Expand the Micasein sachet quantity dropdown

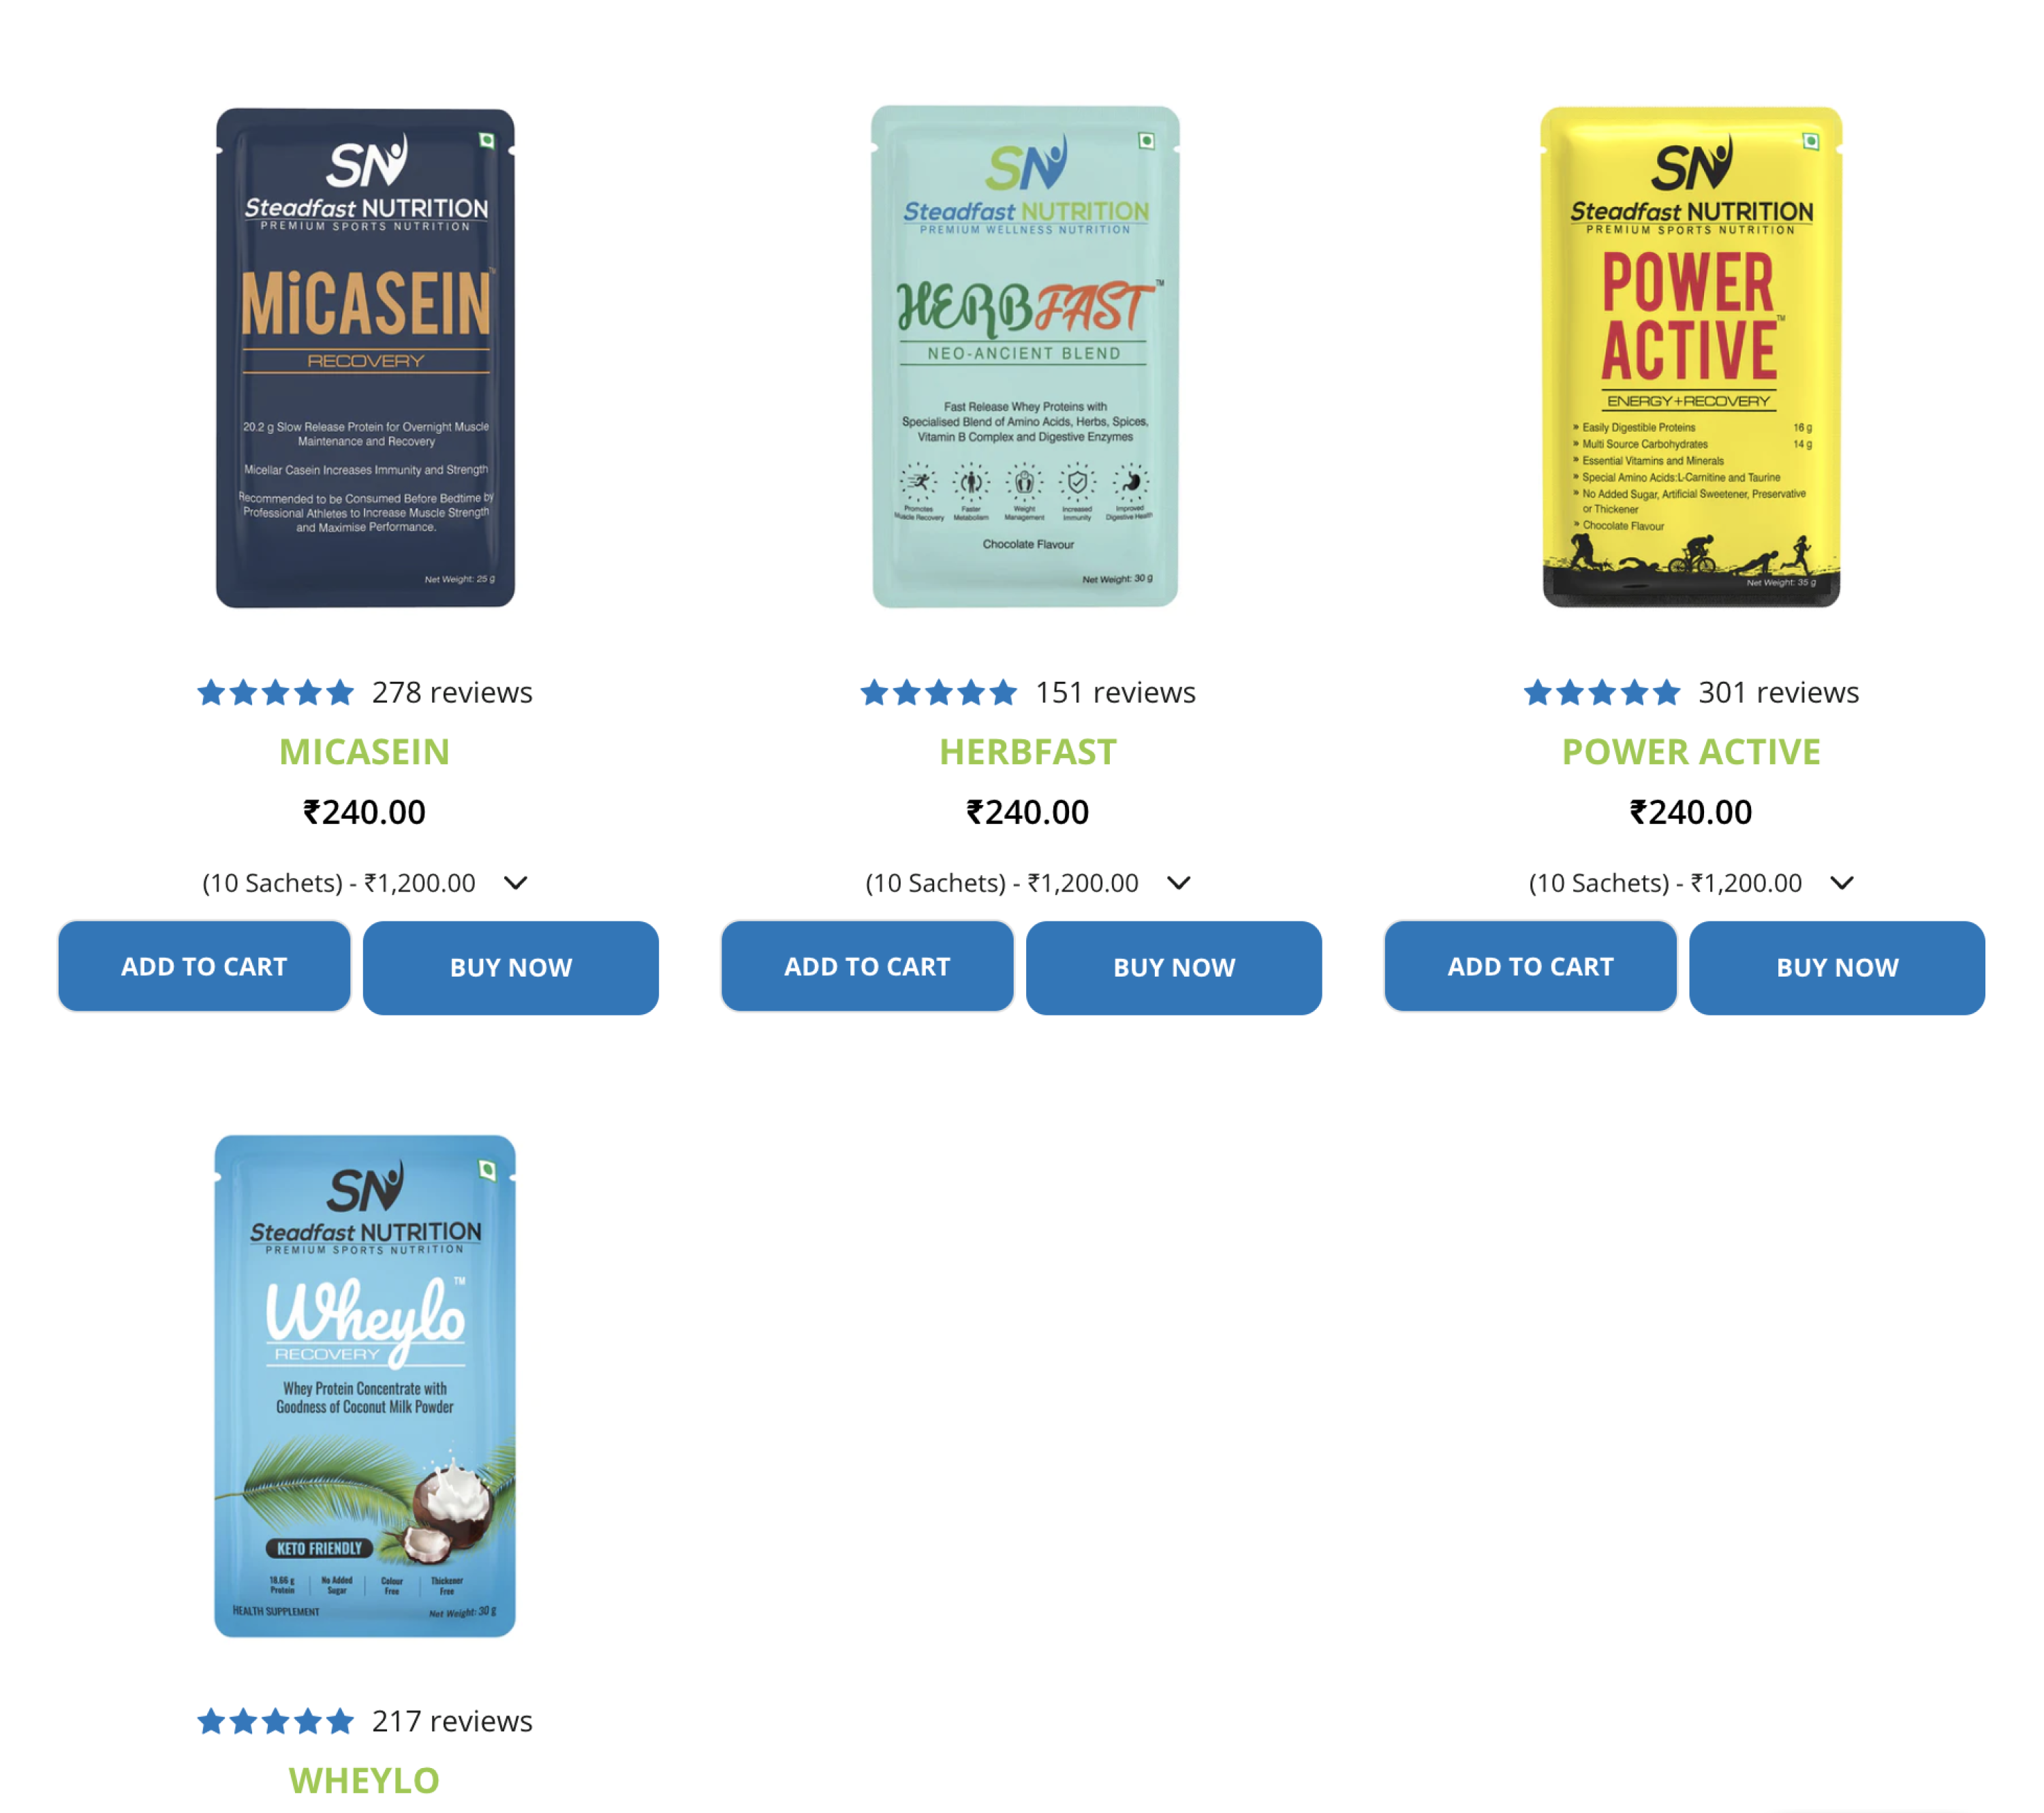365,883
